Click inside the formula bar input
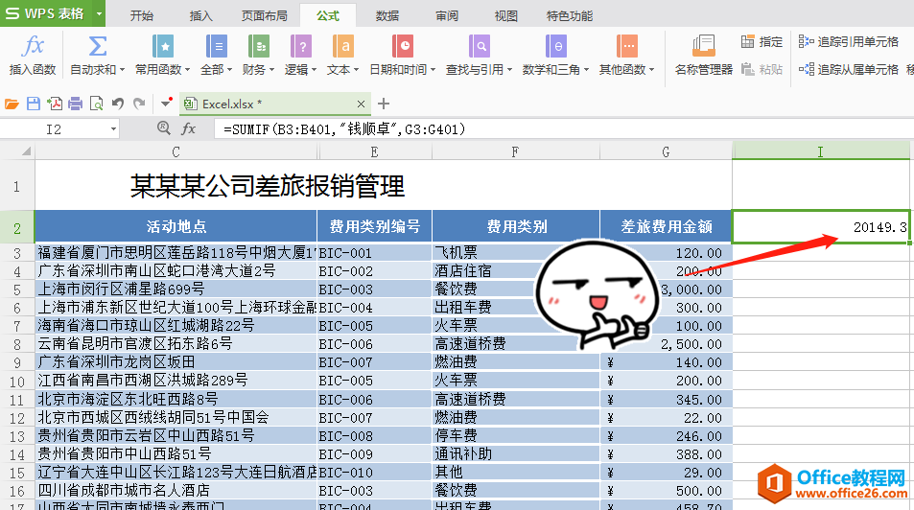 click(x=559, y=128)
